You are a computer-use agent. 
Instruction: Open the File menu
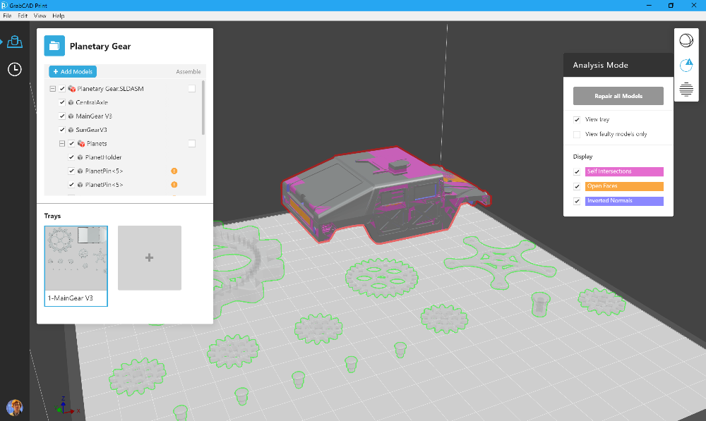tap(7, 16)
